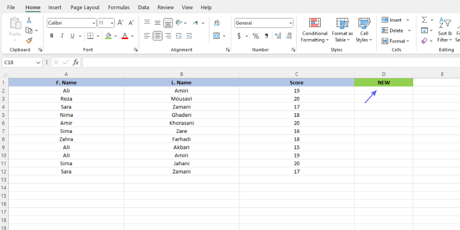Click the Cut scissors icon
The image size is (460, 230).
(x=29, y=20)
